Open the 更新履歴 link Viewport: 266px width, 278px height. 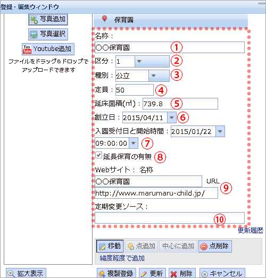[251, 230]
